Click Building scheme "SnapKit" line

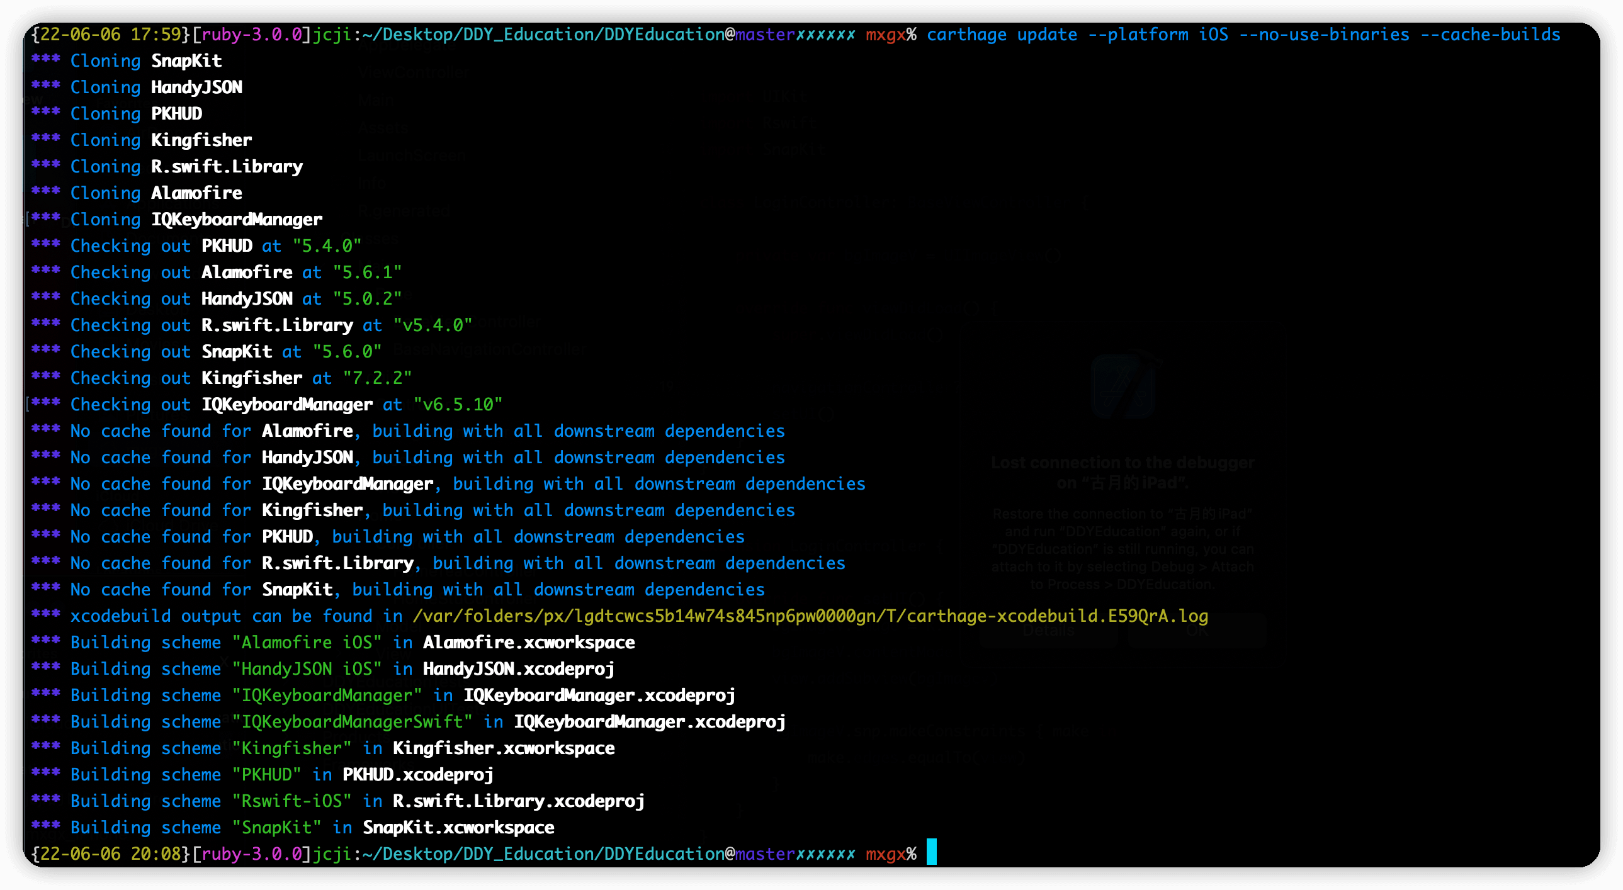(293, 828)
